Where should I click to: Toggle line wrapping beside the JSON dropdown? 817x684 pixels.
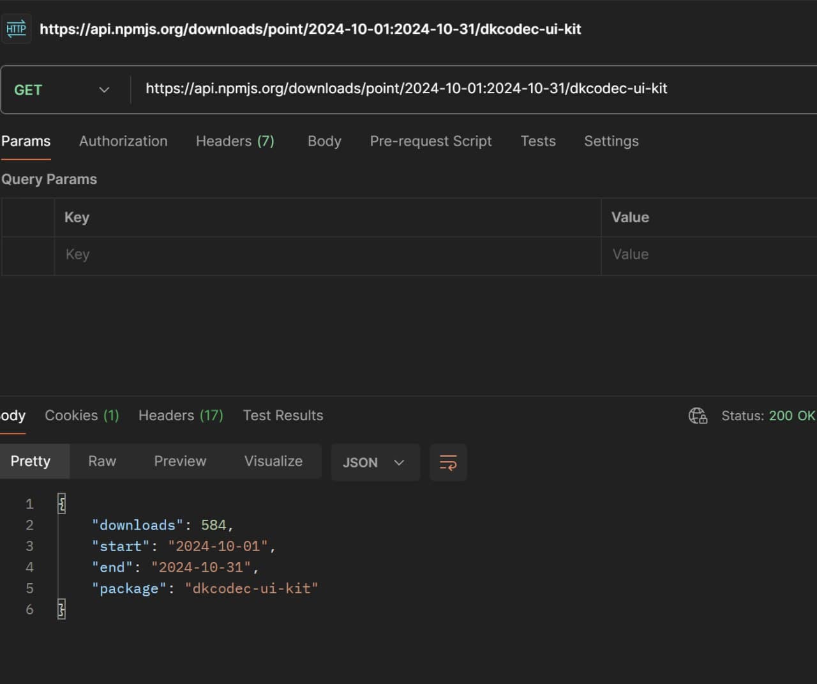[x=448, y=462]
